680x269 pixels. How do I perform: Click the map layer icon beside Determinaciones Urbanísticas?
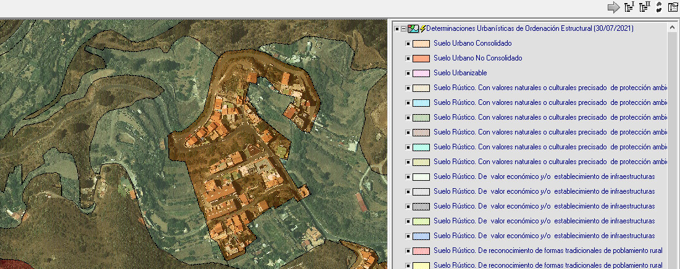(x=413, y=28)
